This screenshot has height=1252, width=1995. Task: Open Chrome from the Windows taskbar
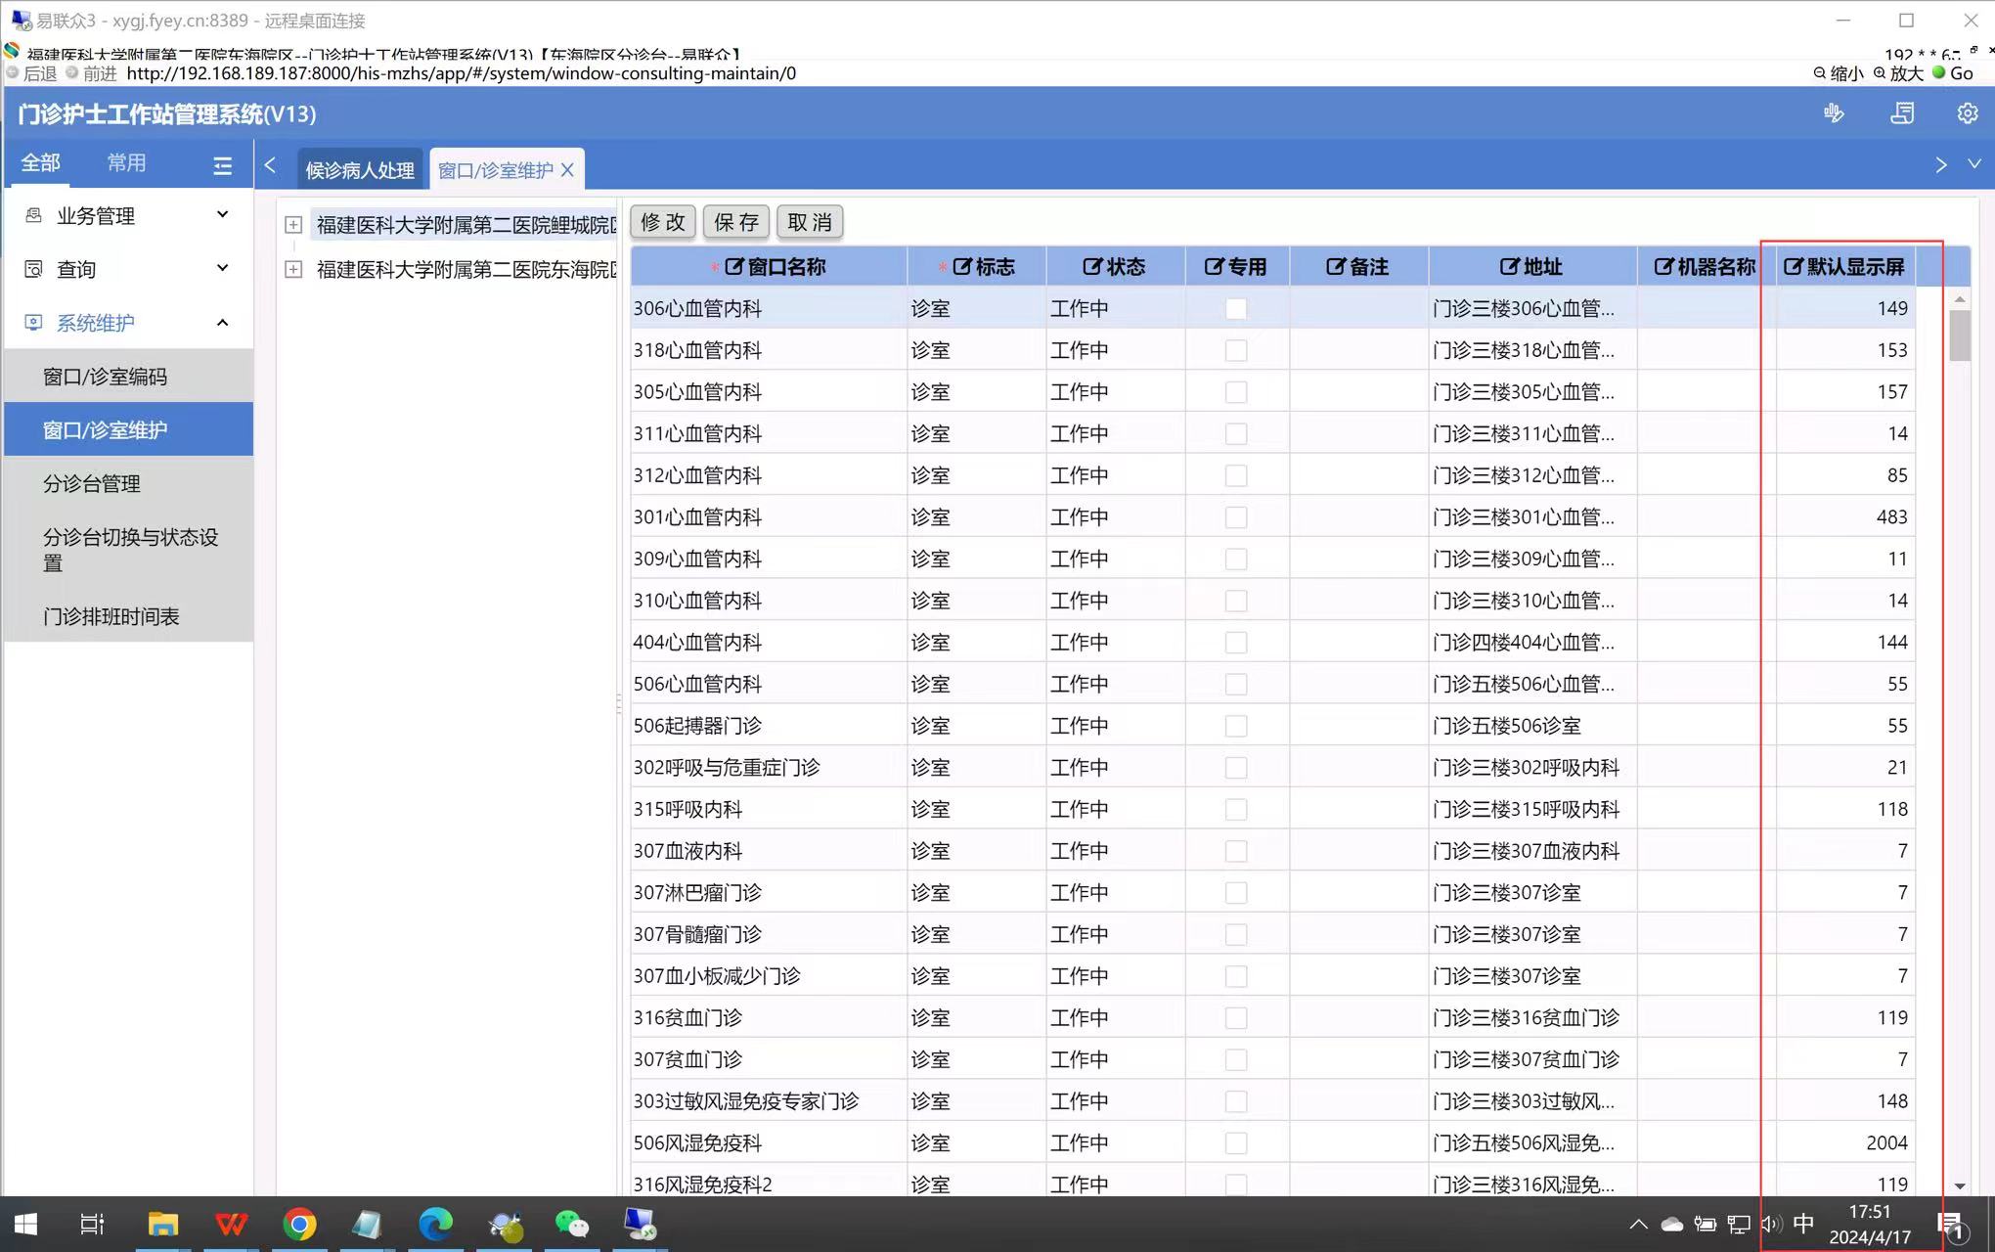299,1224
